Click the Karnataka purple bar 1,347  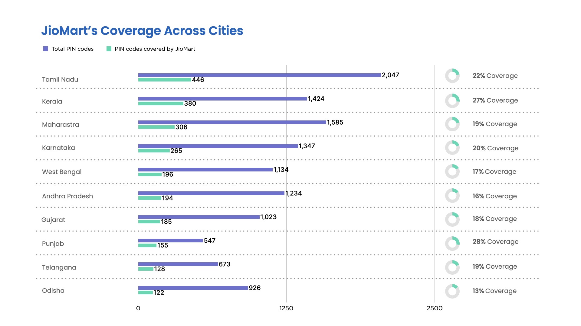(218, 146)
